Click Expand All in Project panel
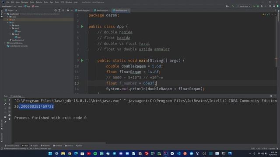Image resolution: width=280 pixels, height=157 pixels. [59, 10]
